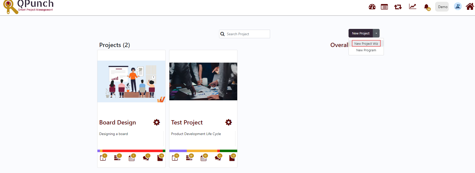The image size is (475, 173).
Task: Open Board Design board icon with 1 badge
Action: click(103, 158)
